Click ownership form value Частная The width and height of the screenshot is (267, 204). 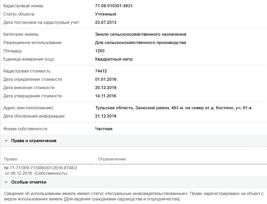[104, 129]
